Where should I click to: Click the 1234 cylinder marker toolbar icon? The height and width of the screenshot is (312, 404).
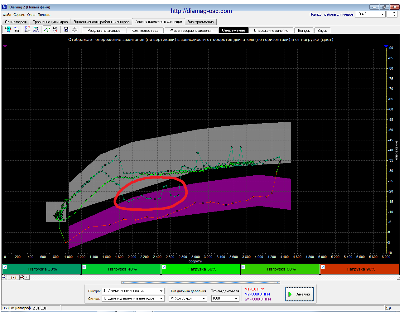coord(17,29)
